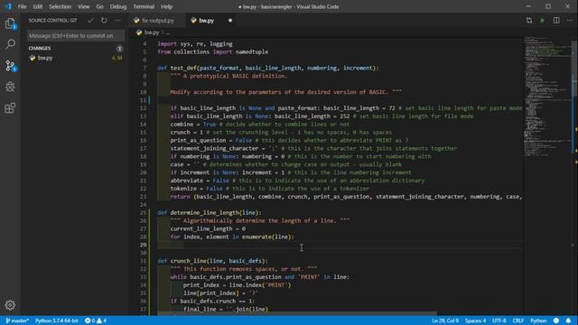
Task: Click the def crunch_line function line
Action: [213, 261]
